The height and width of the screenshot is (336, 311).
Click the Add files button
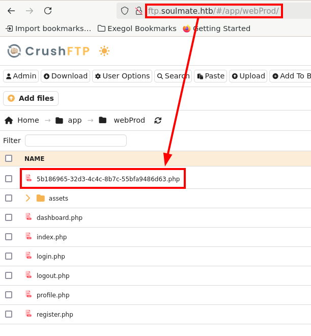(x=31, y=98)
